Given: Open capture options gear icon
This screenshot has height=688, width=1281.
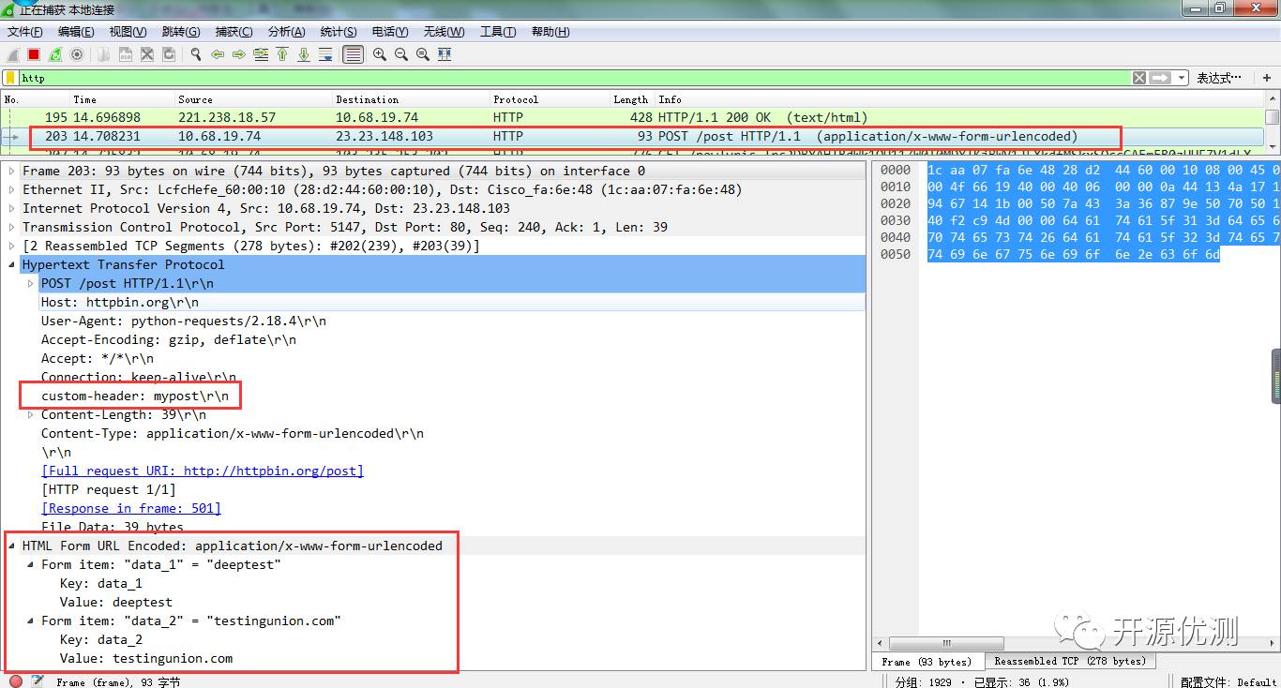Looking at the screenshot, I should tap(77, 54).
